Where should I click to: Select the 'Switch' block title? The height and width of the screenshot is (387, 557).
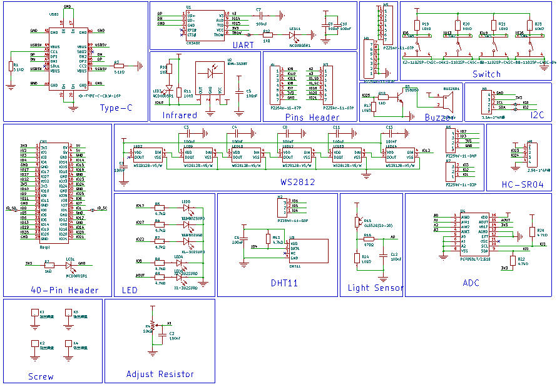(486, 74)
